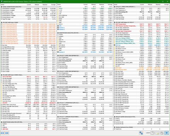Select the DRAM voltage row

85,19
